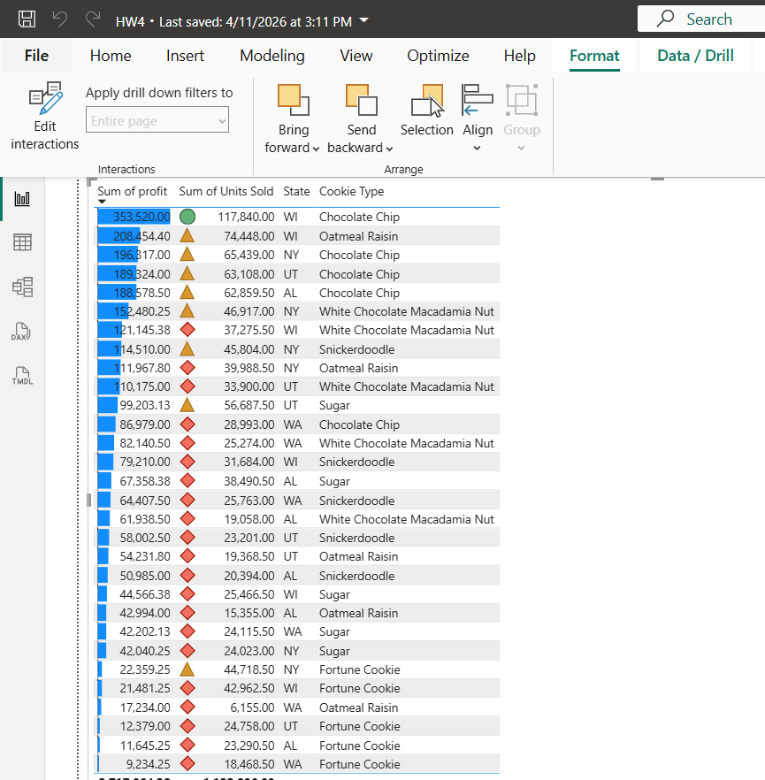This screenshot has width=765, height=780.
Task: Click the Send backward icon
Action: coord(361,99)
